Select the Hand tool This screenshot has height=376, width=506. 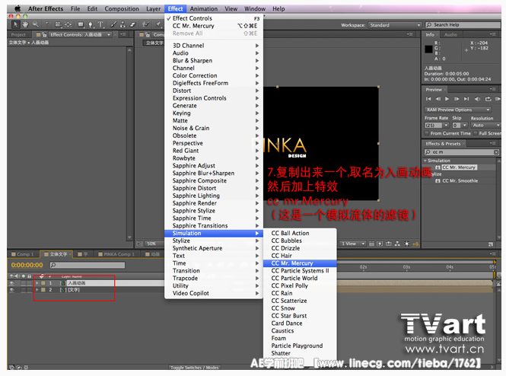[25, 24]
